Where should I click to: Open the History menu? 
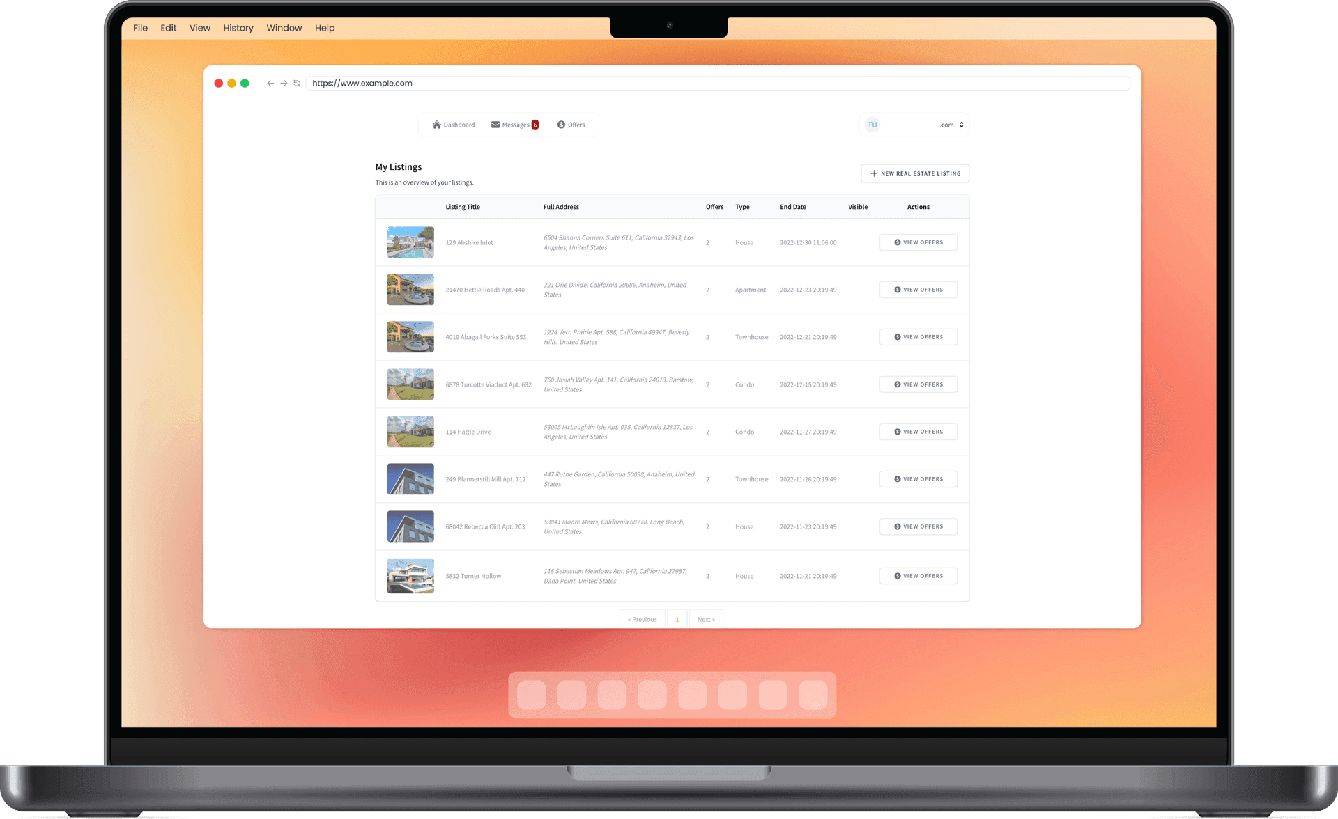click(238, 28)
